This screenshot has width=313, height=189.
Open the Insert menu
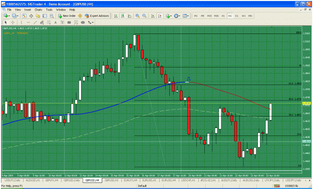click(x=28, y=9)
